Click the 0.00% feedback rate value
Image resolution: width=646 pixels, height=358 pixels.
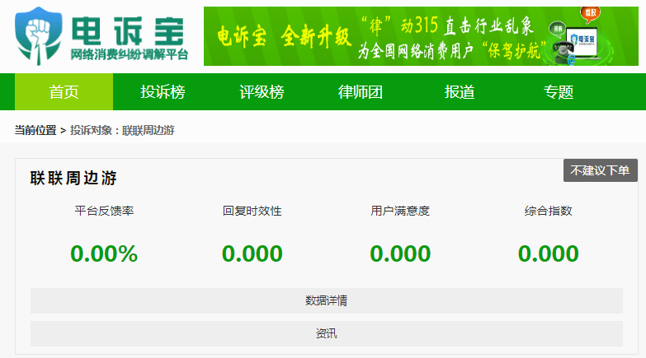coord(104,253)
